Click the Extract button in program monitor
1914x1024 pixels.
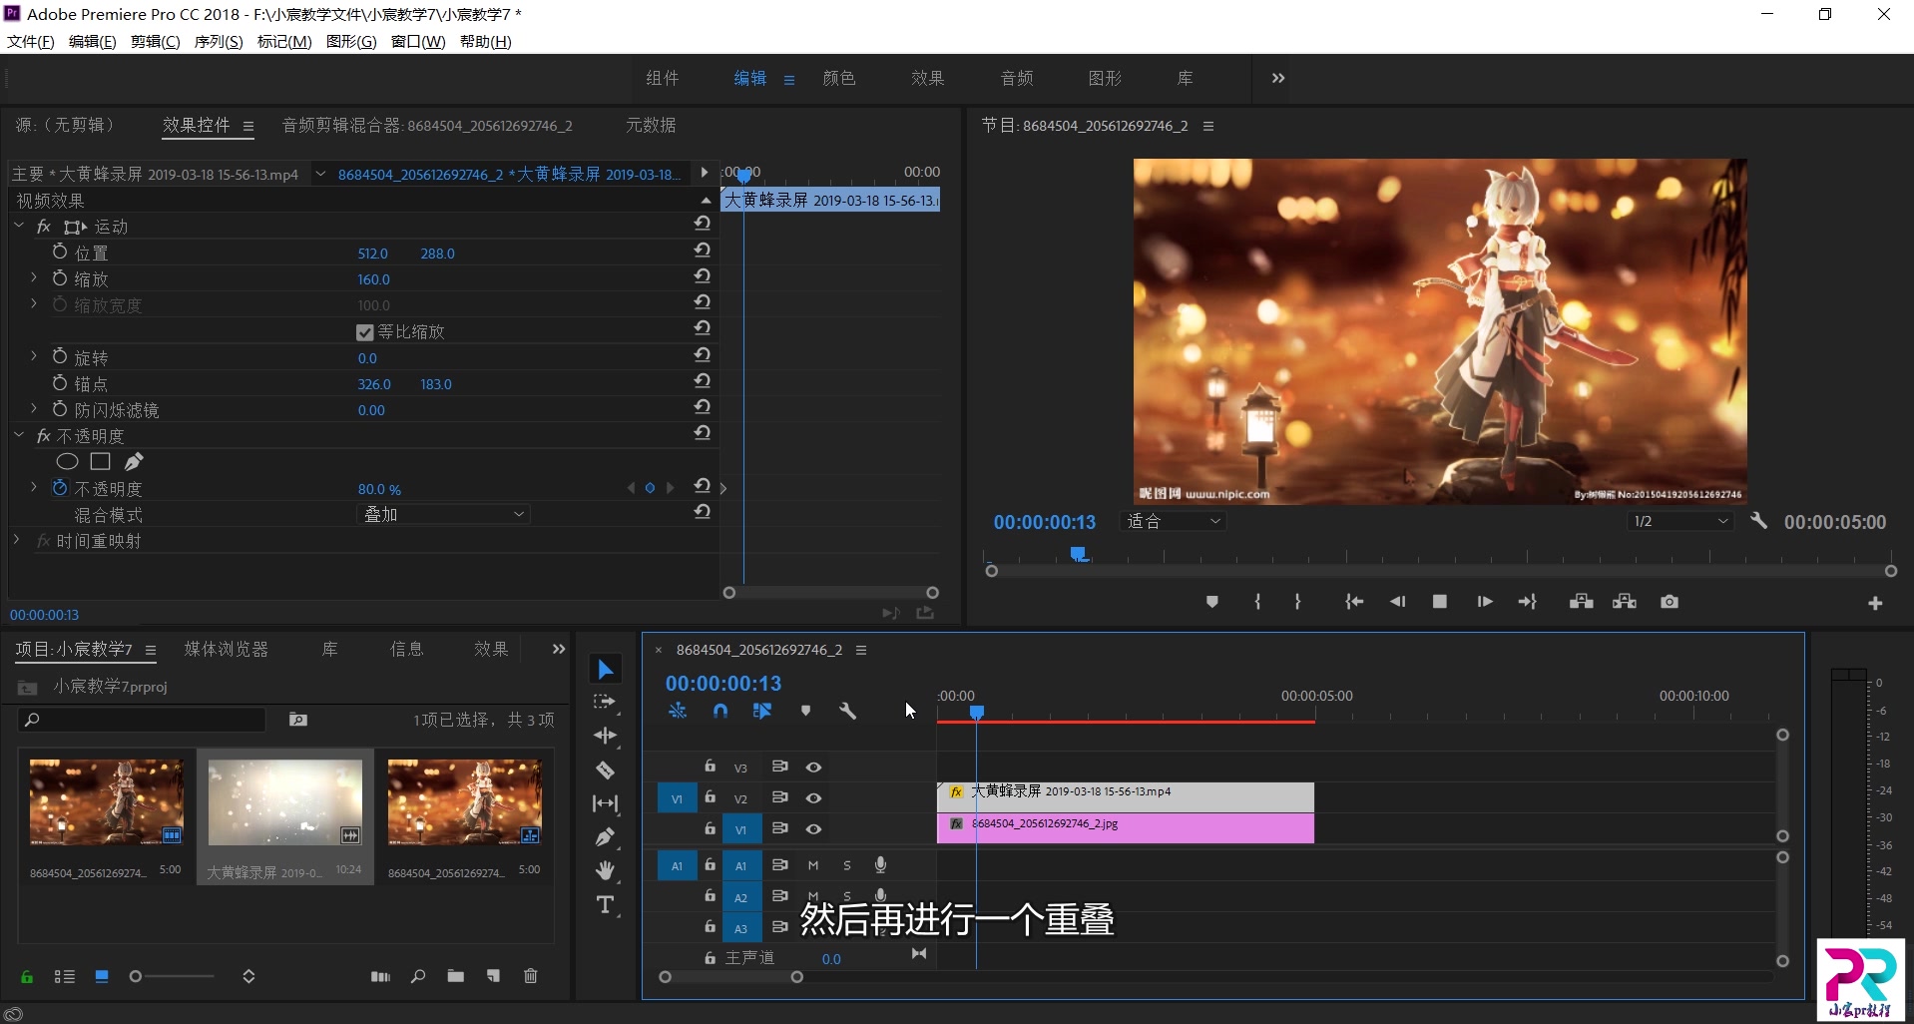[1625, 602]
